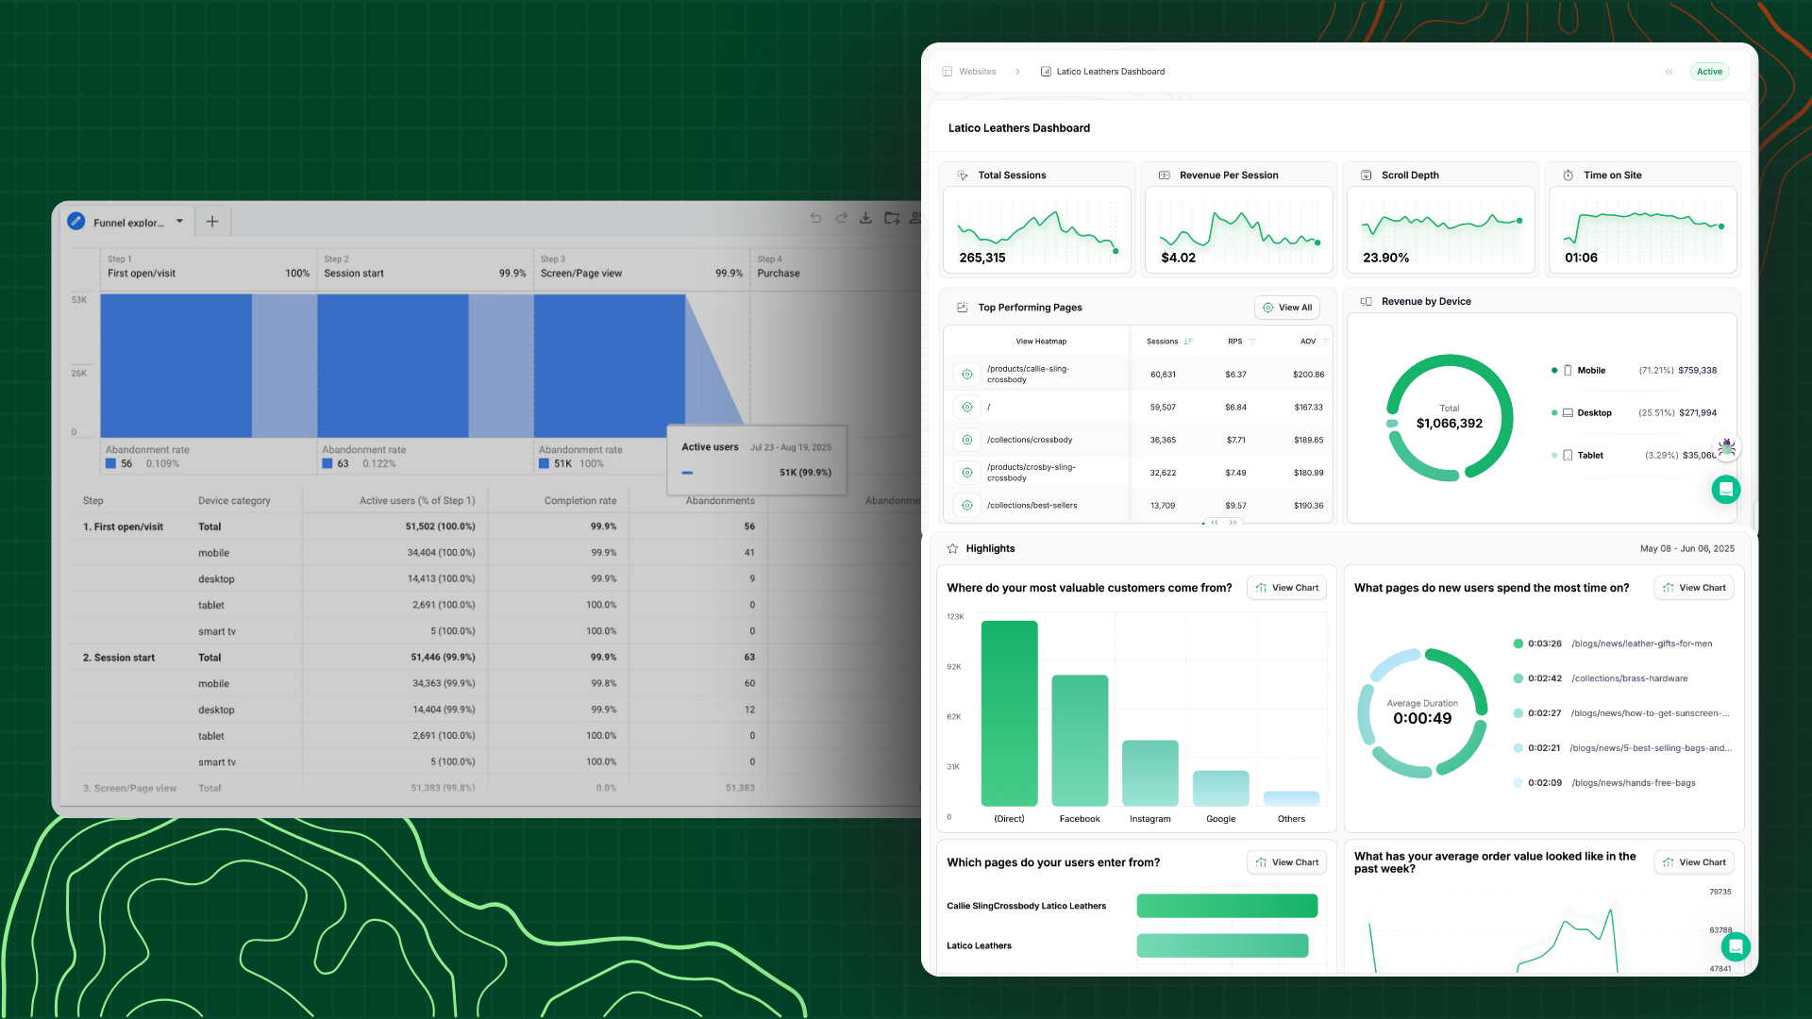Add a new exploration tab with plus

point(212,222)
